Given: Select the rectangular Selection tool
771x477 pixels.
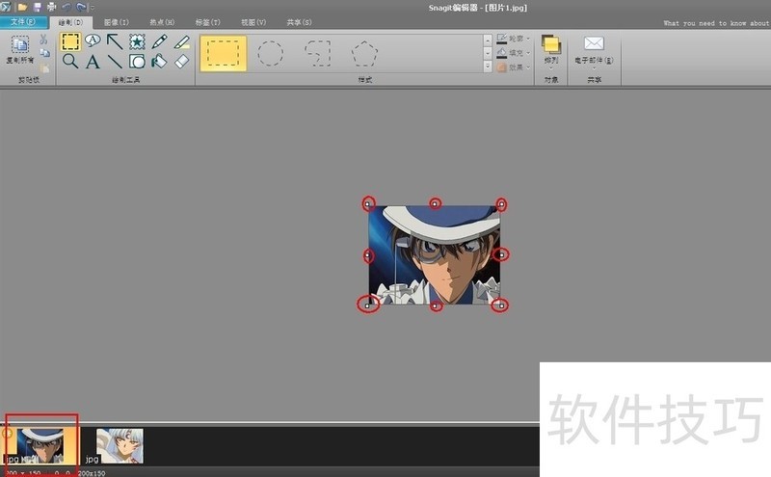Looking at the screenshot, I should pos(70,41).
